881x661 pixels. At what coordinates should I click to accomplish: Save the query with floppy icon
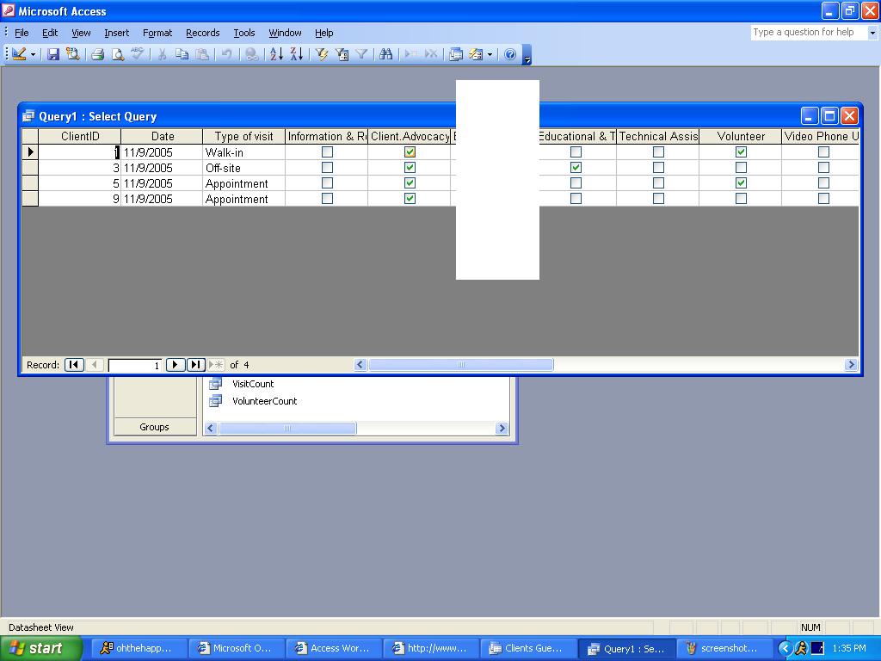pos(53,54)
